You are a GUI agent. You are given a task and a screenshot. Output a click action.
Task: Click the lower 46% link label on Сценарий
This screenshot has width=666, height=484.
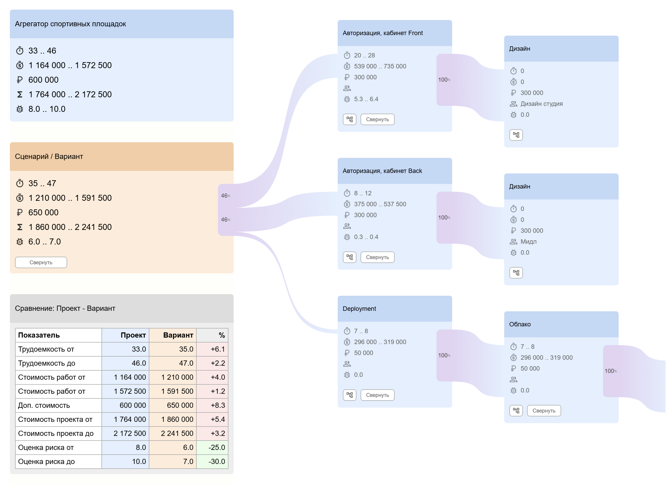pos(226,220)
